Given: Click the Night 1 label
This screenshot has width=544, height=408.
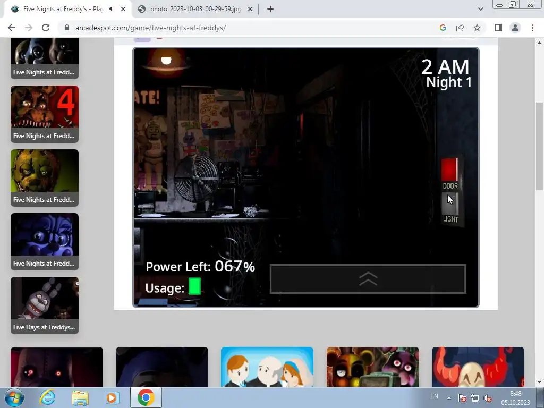Looking at the screenshot, I should click(x=448, y=82).
